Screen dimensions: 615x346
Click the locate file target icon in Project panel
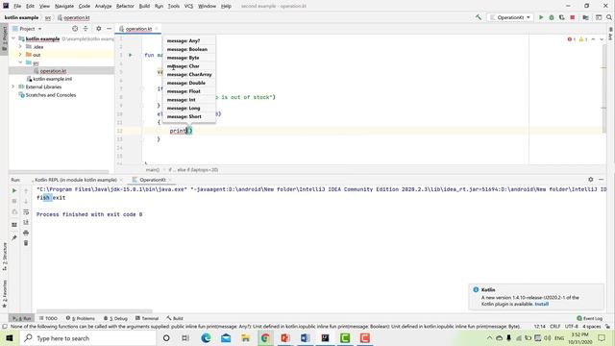click(75, 29)
